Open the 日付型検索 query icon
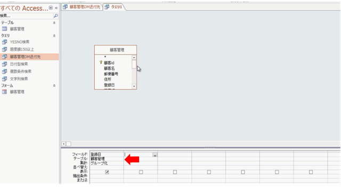This screenshot has height=191, width=341. click(x=4, y=64)
